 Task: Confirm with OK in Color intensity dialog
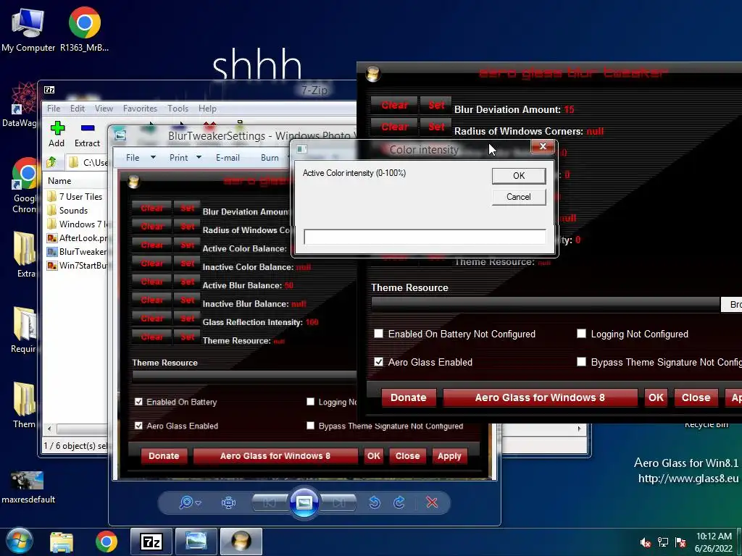(x=519, y=176)
